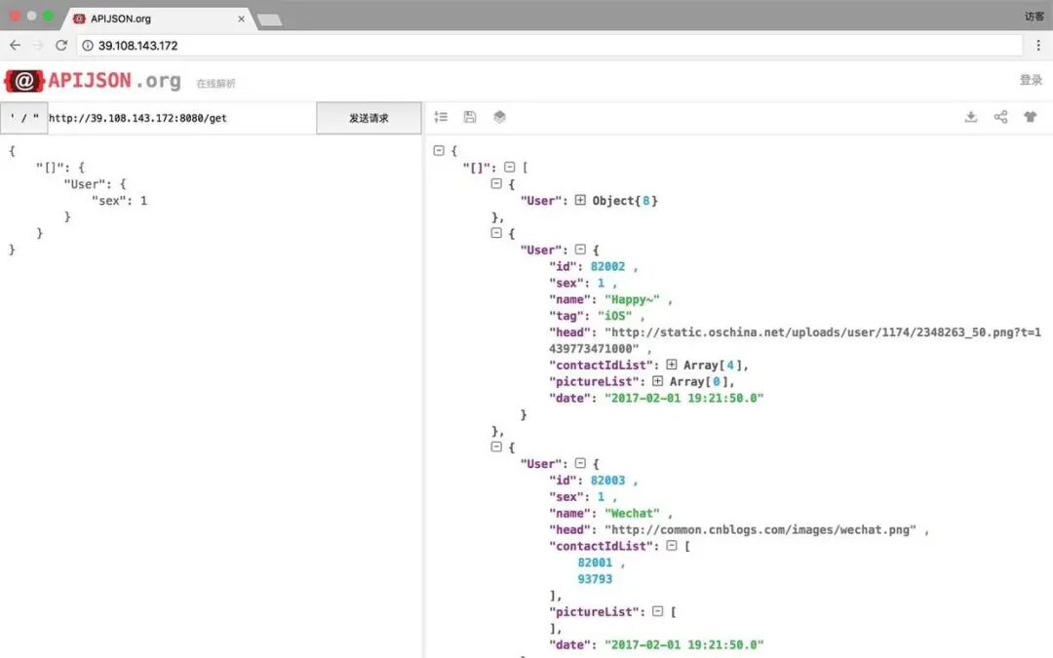Collapse the "[]" array
1053x658 pixels.
[x=510, y=167]
